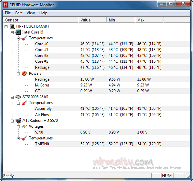Select the GT power row
This screenshot has width=193, height=181.
point(112,91)
